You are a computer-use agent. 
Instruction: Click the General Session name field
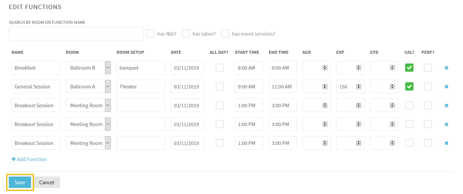point(36,86)
